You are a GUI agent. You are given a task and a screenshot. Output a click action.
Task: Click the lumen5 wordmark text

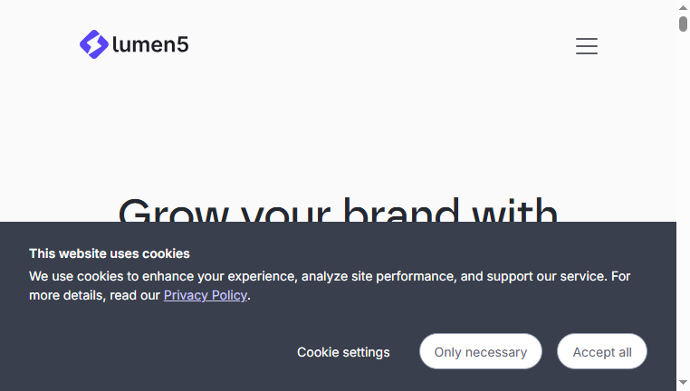pos(150,44)
